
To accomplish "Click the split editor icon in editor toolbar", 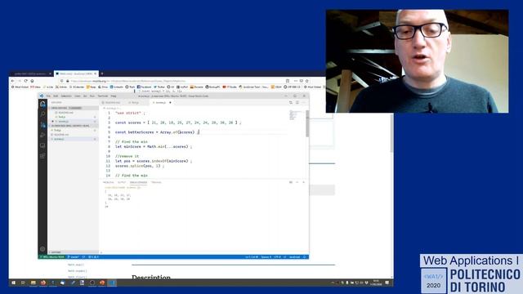I will tap(297, 103).
